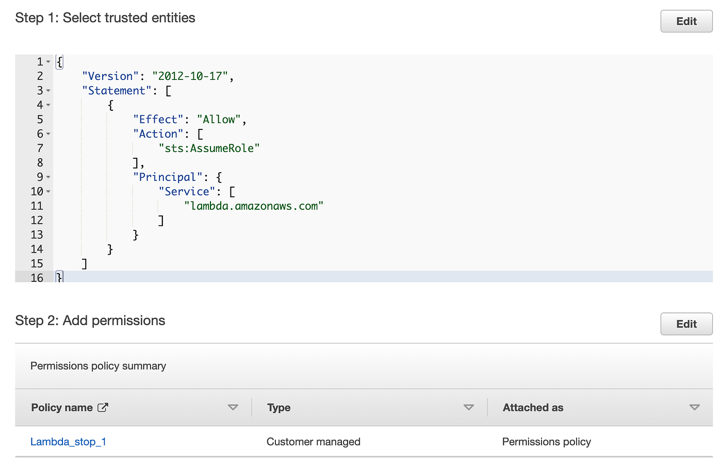Click the Edit button for Step 1
The image size is (722, 468).
686,21
